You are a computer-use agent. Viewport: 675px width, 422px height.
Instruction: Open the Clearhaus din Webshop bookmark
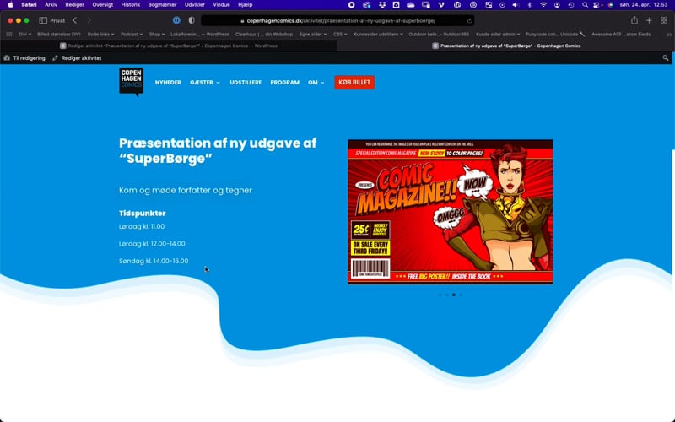(x=264, y=34)
